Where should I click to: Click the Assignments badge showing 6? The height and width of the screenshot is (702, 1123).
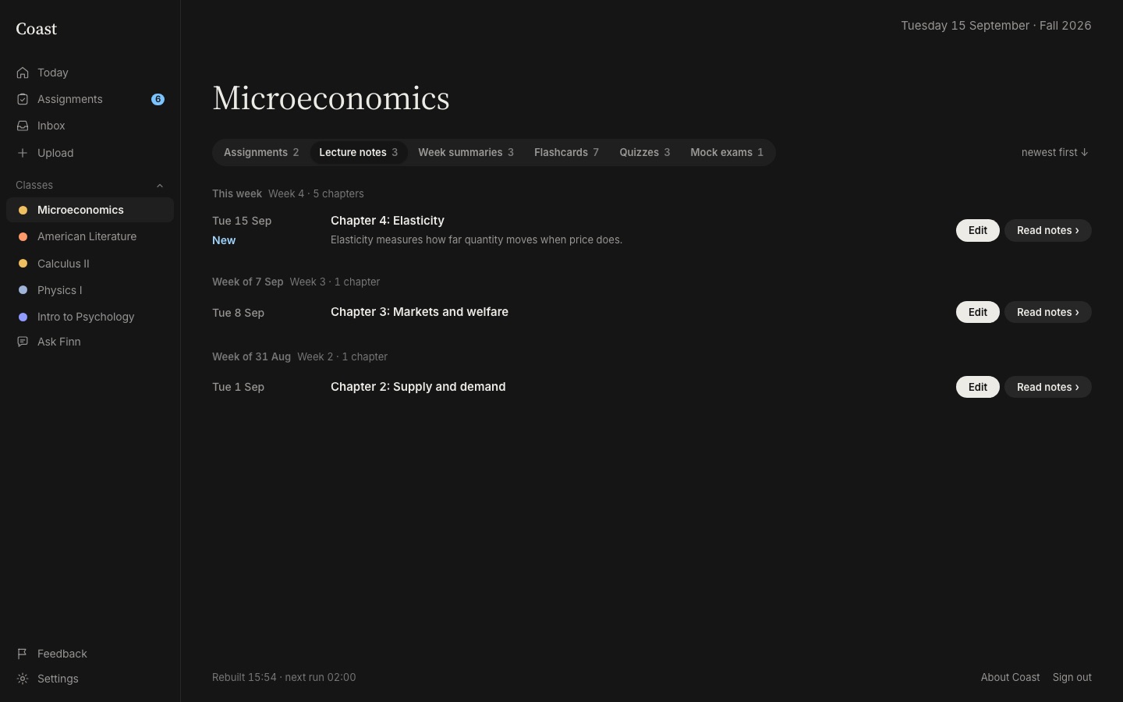pyautogui.click(x=158, y=99)
